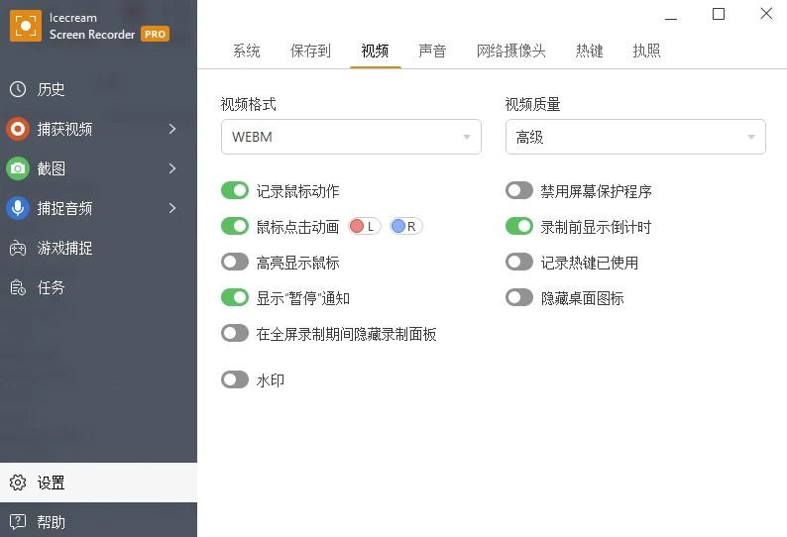Viewport: 787px width, 537px height.
Task: Click the 帮助 question mark icon
Action: (18, 522)
